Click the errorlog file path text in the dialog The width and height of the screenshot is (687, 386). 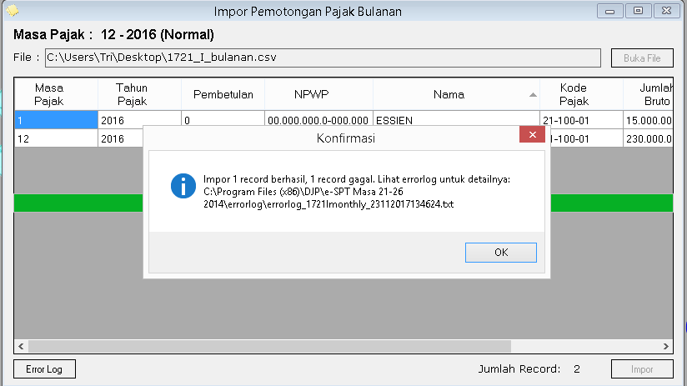pyautogui.click(x=328, y=198)
